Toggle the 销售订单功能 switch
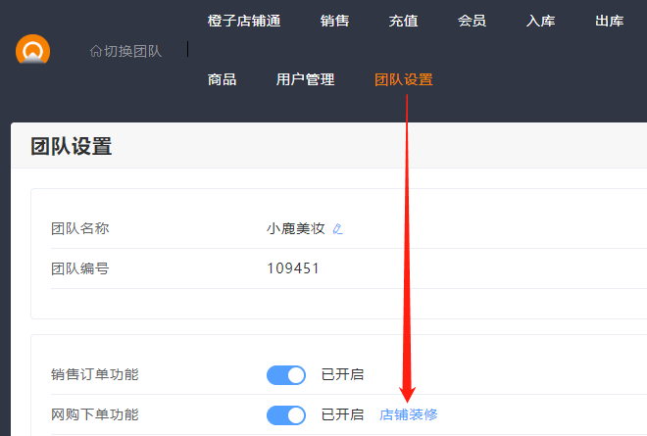 (286, 375)
